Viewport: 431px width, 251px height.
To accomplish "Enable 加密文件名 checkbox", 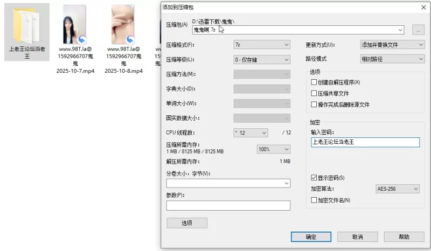I will click(x=314, y=200).
